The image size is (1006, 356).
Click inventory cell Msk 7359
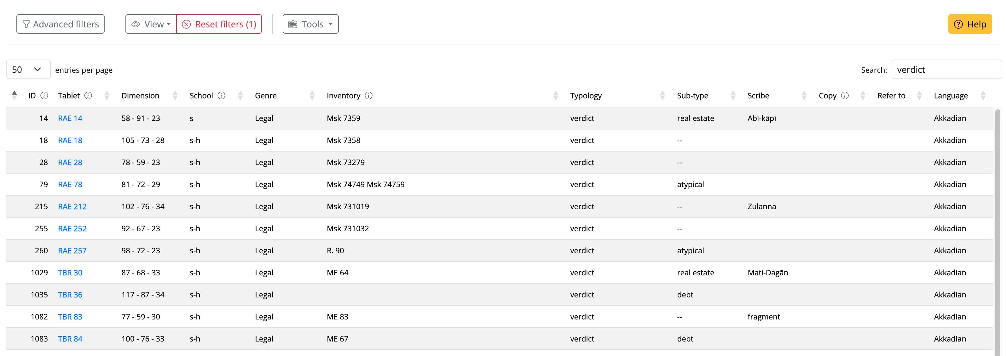click(344, 118)
